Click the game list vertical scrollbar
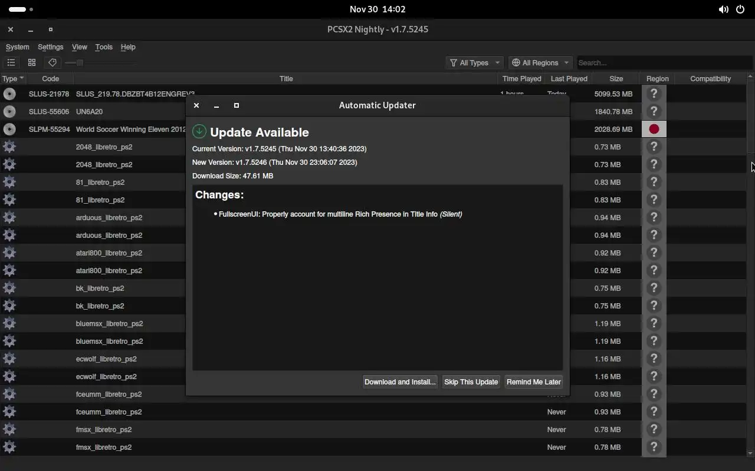Viewport: 755px width, 471px height. click(750, 265)
